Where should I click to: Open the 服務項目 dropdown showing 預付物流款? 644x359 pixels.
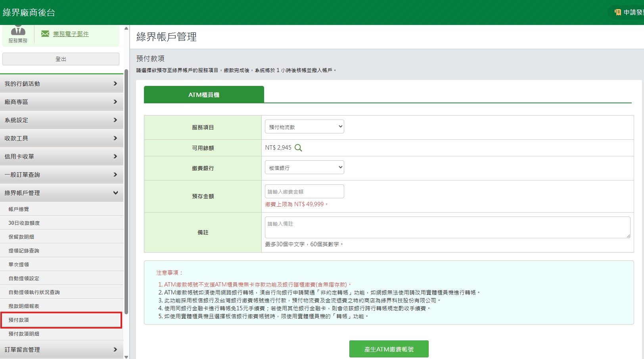(x=304, y=126)
